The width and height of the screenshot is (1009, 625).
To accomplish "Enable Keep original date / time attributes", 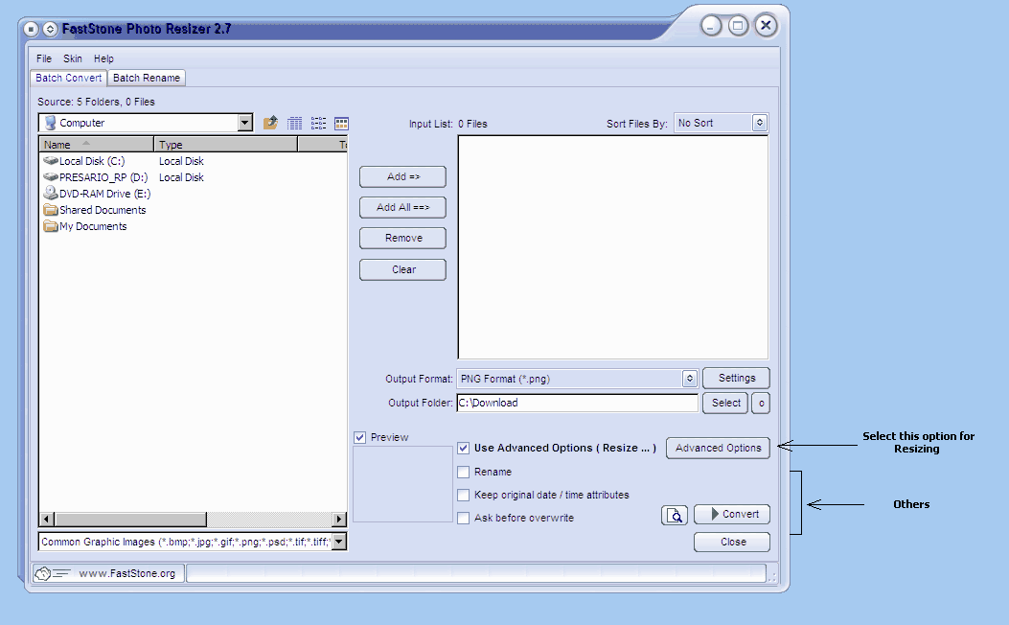I will (464, 495).
